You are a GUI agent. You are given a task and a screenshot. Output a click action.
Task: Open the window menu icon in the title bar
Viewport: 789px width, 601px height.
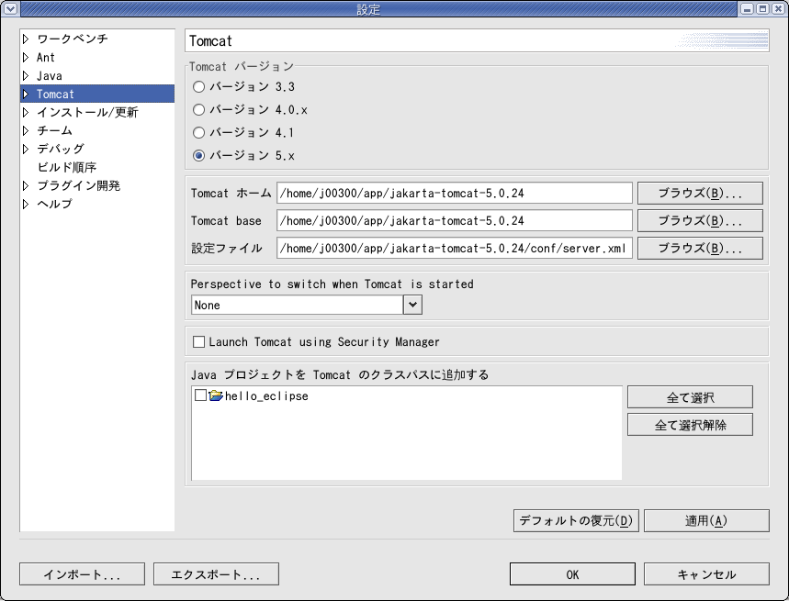coord(11,8)
